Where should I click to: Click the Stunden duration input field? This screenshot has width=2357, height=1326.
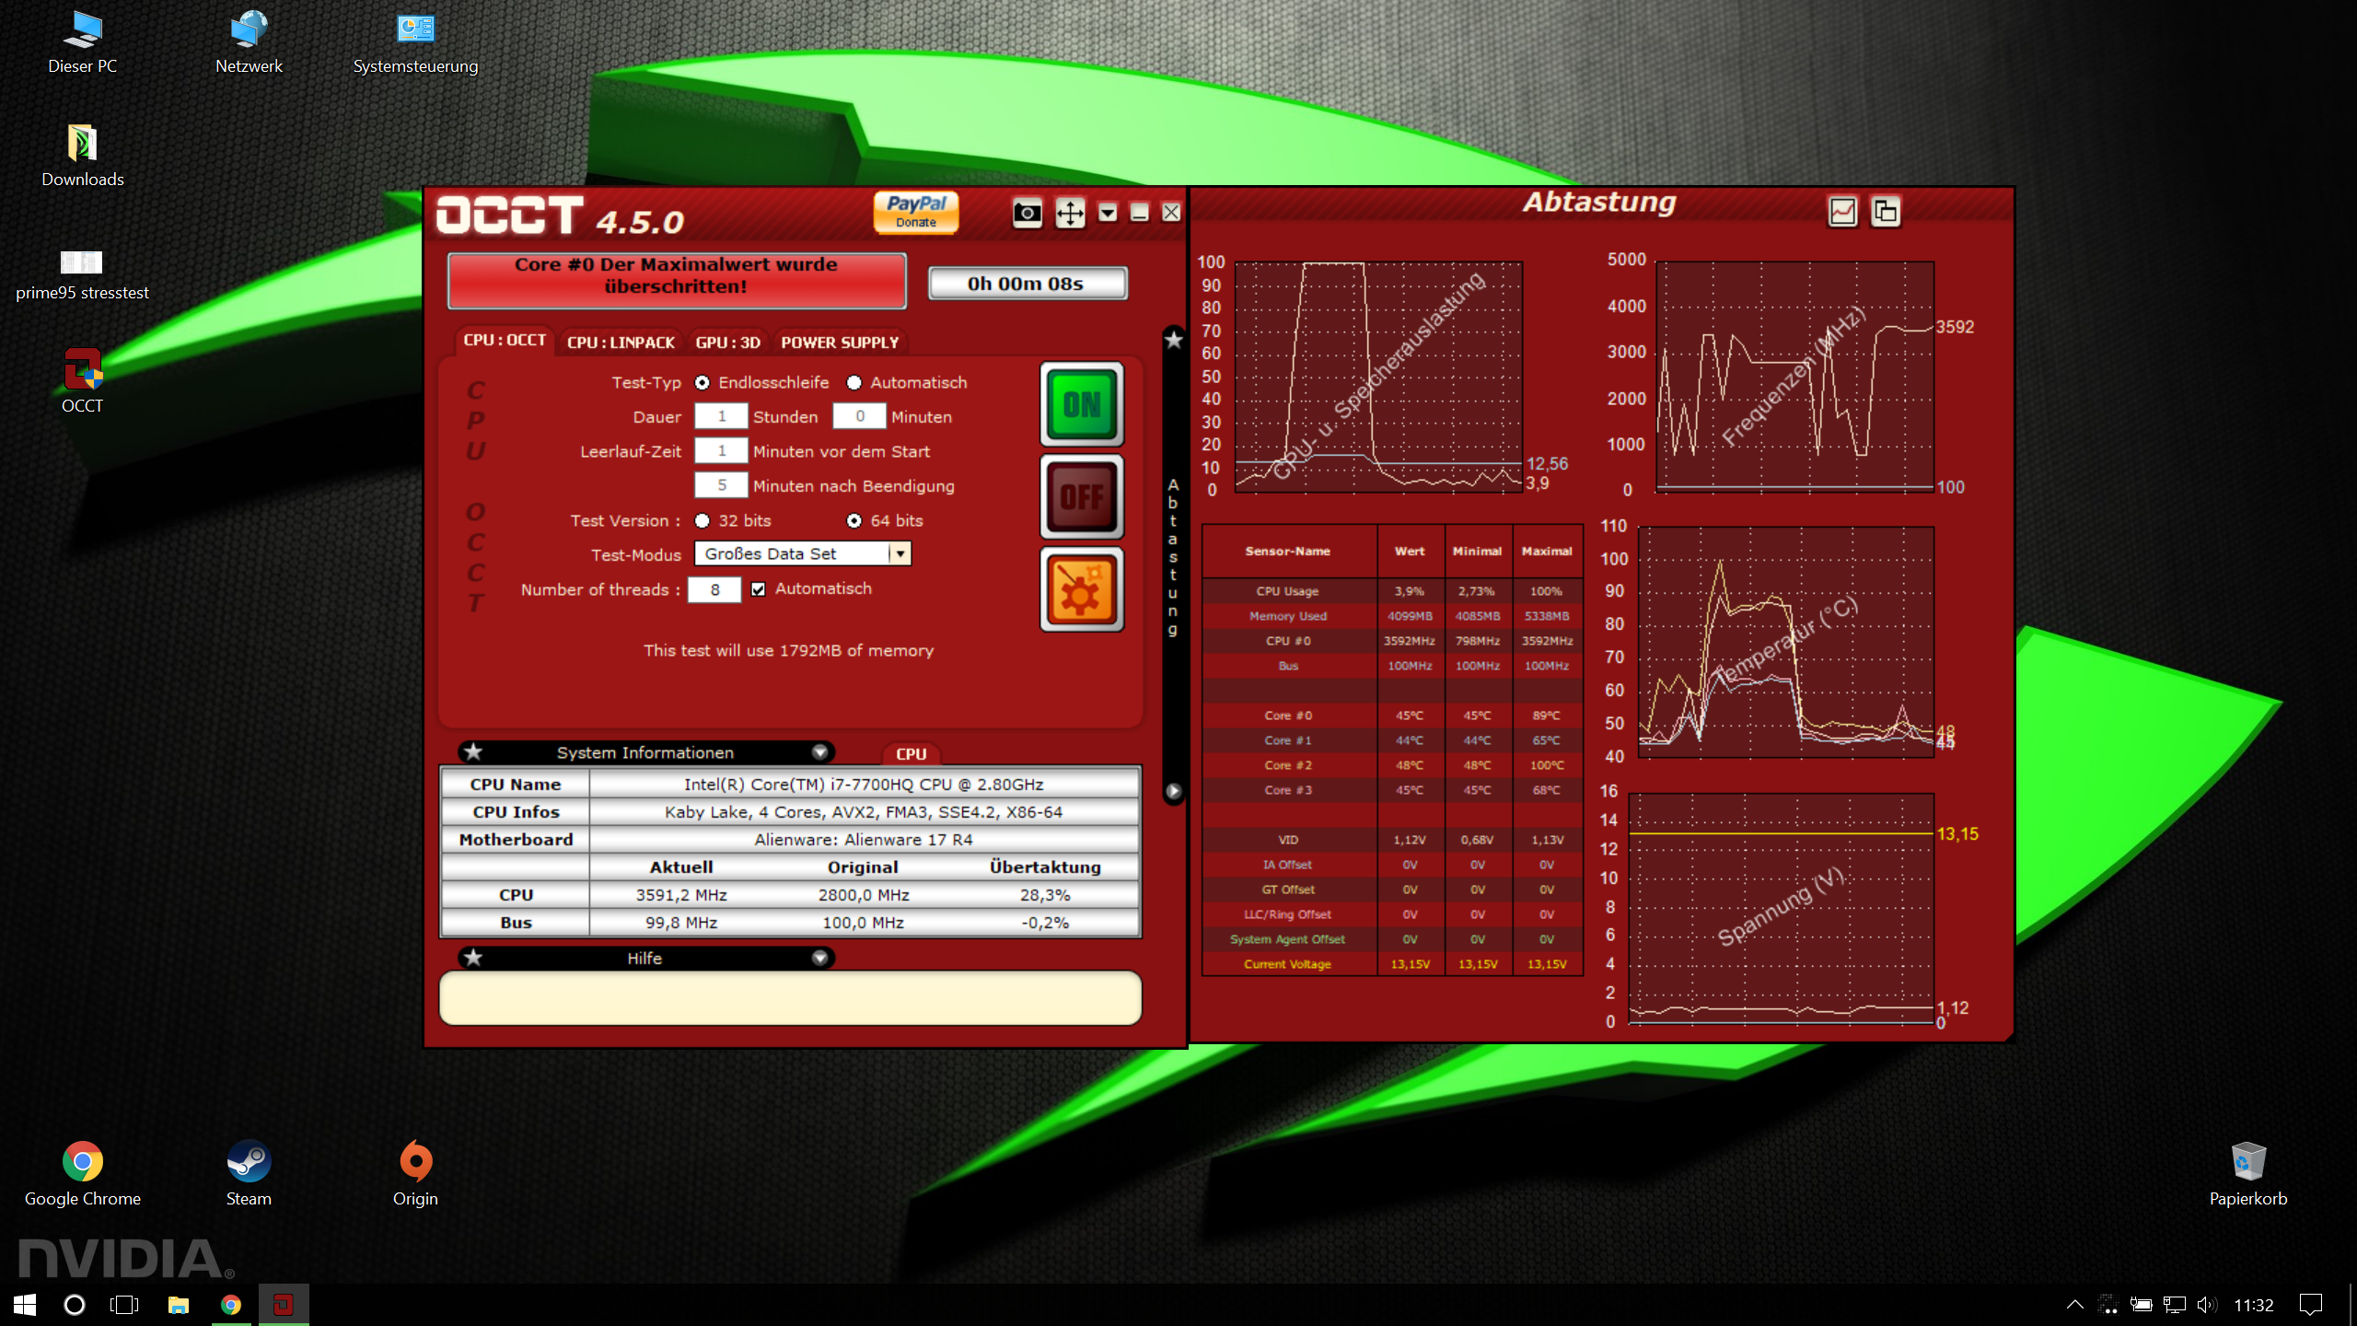[x=721, y=417]
